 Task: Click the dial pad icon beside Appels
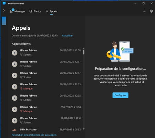47,11
